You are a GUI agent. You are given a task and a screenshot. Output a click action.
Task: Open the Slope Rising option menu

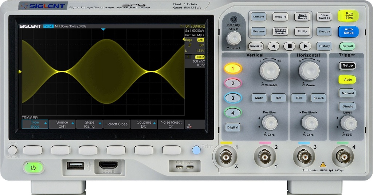pos(90,124)
